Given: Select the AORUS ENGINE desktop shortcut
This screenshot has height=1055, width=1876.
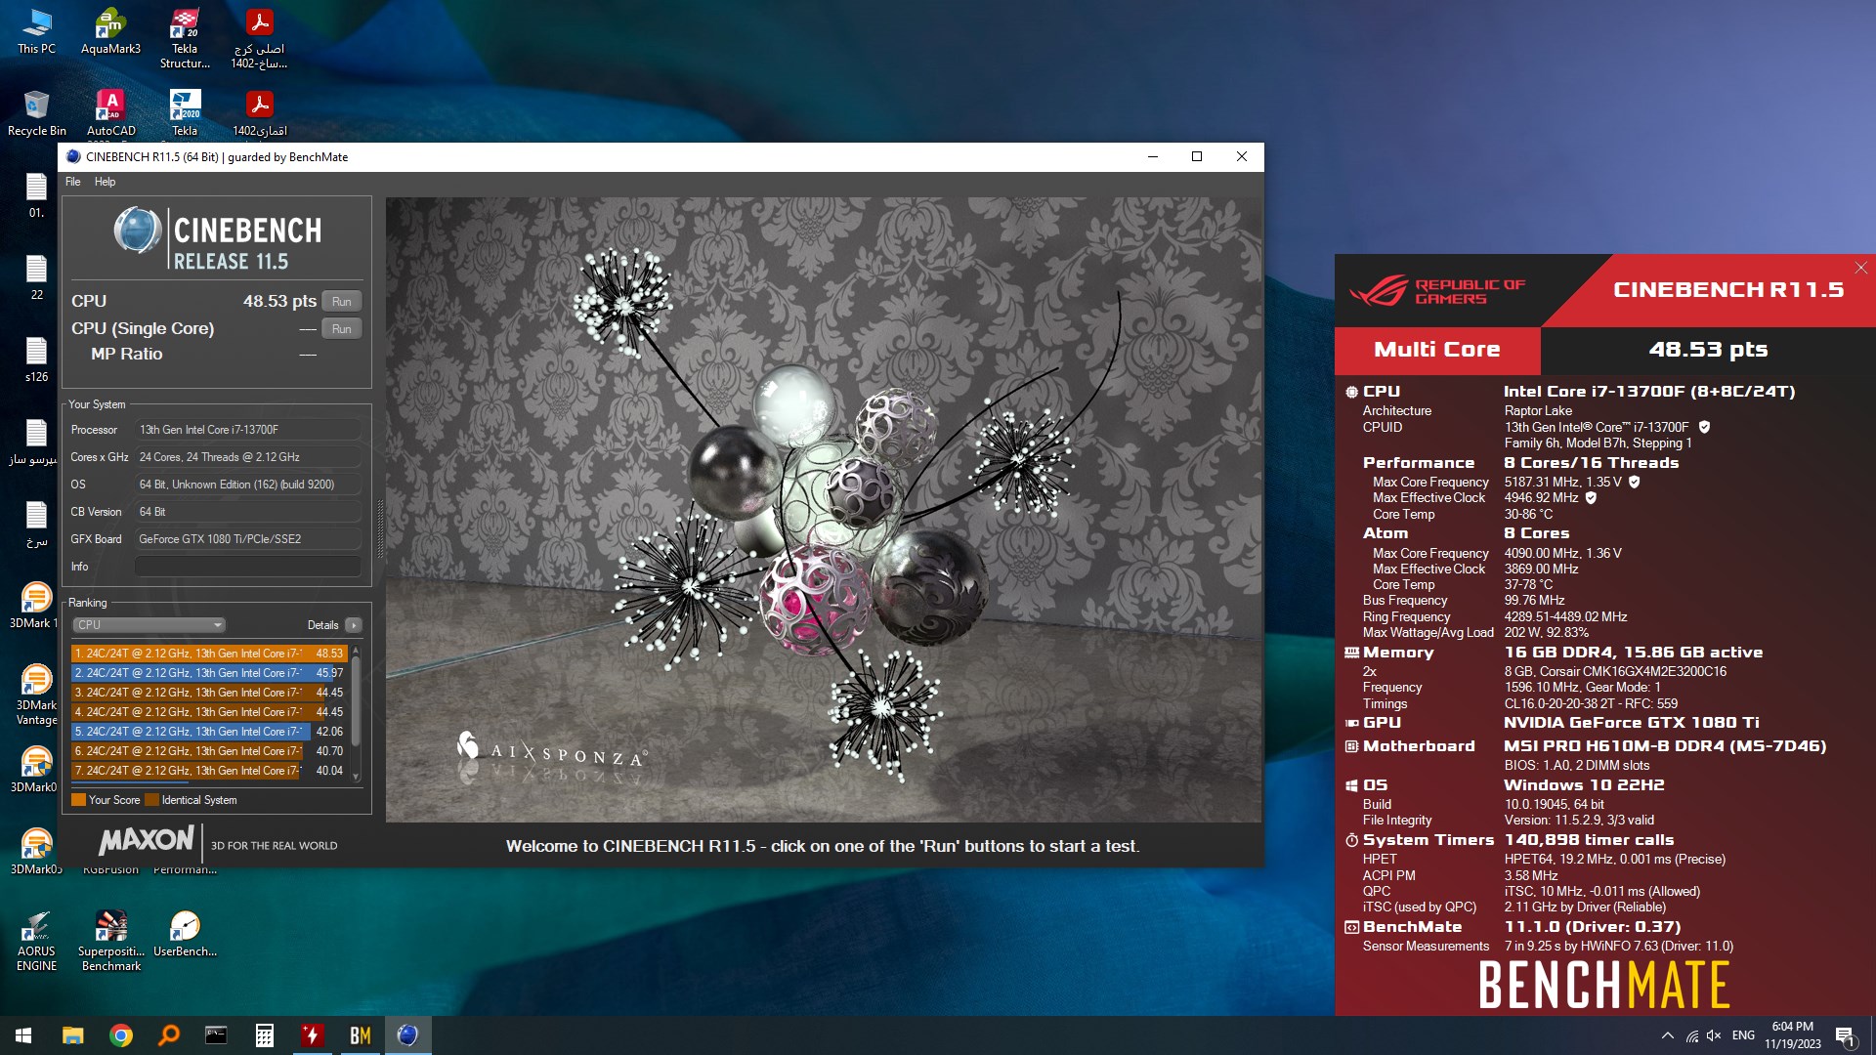Looking at the screenshot, I should [36, 941].
